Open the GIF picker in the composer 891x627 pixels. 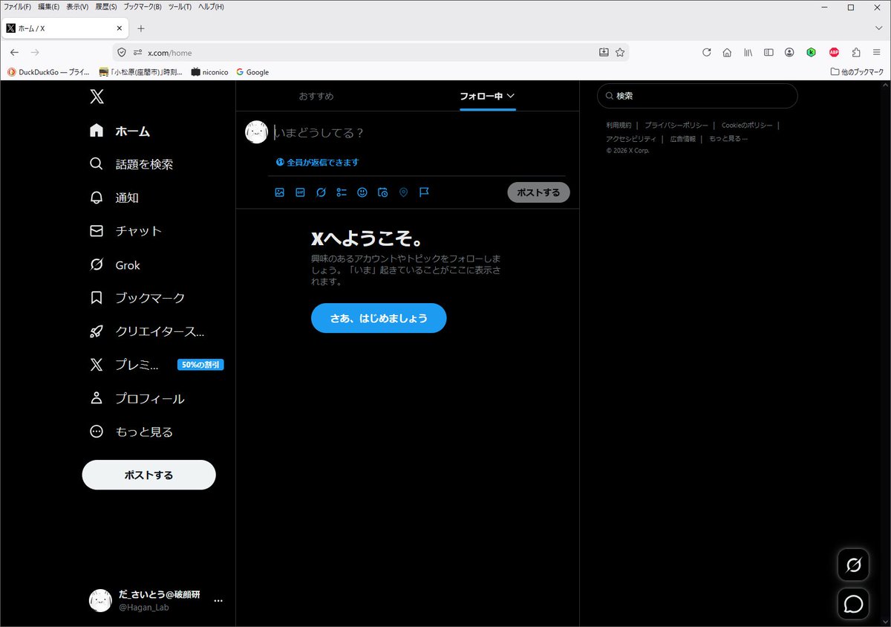pyautogui.click(x=300, y=192)
